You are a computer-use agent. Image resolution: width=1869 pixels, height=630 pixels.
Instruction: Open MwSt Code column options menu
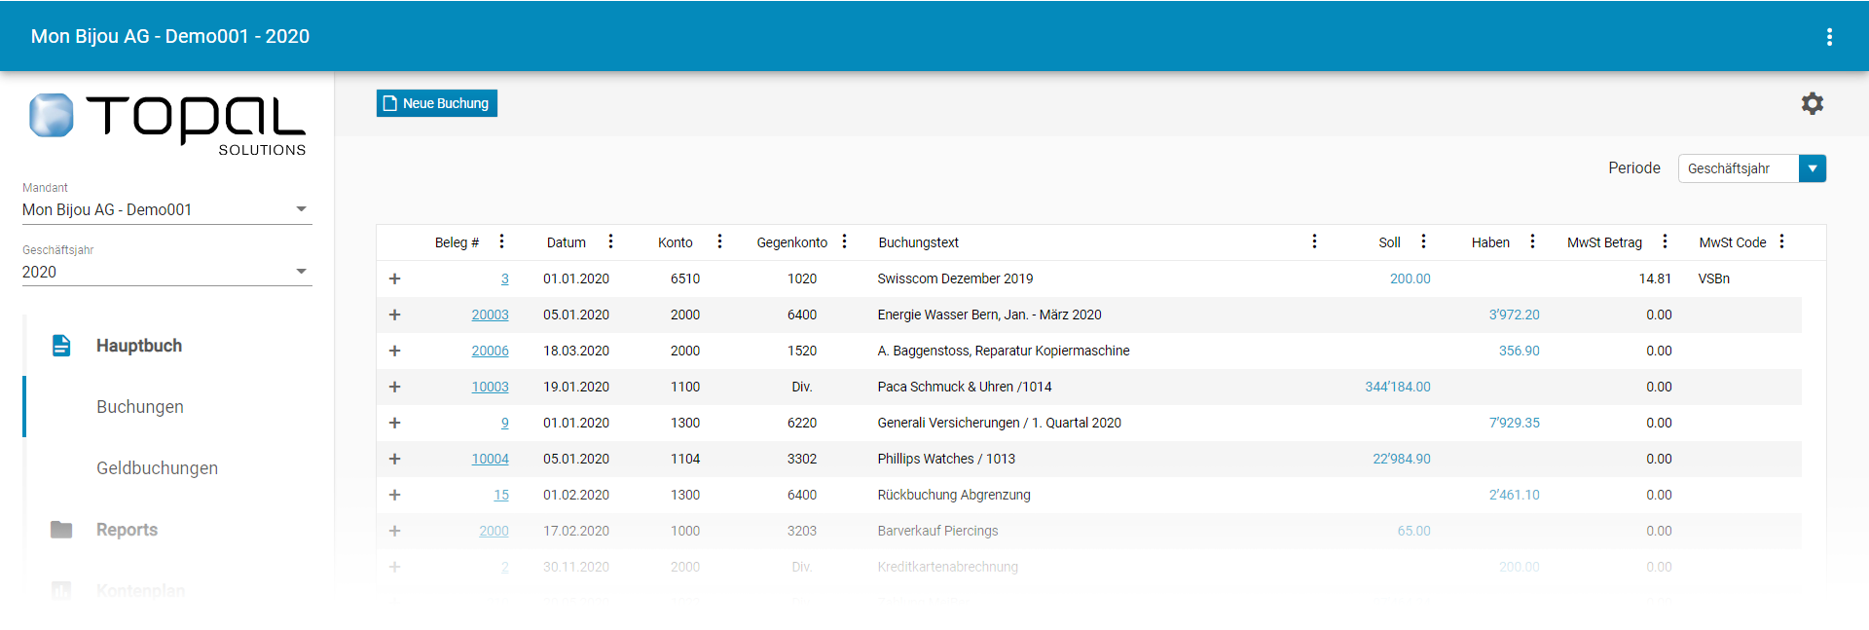[1781, 241]
